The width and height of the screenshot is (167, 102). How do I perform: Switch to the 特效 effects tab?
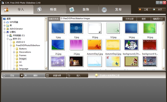point(50,9)
